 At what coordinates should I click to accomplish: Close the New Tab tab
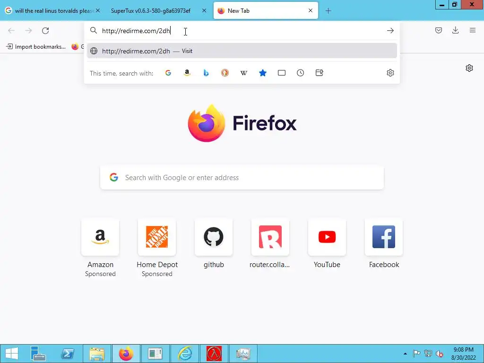pyautogui.click(x=311, y=10)
